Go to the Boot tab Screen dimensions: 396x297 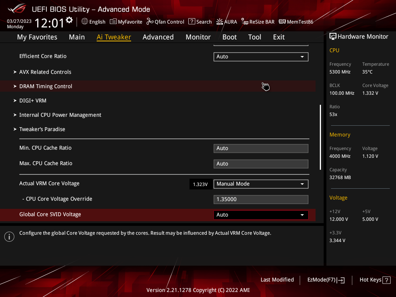pyautogui.click(x=230, y=37)
